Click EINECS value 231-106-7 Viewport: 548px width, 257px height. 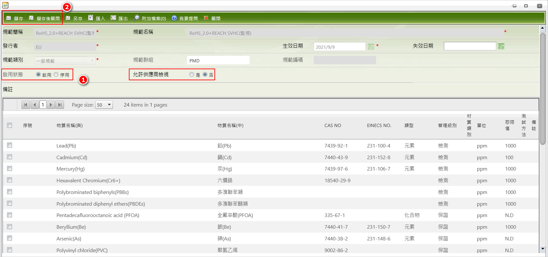pyautogui.click(x=379, y=169)
